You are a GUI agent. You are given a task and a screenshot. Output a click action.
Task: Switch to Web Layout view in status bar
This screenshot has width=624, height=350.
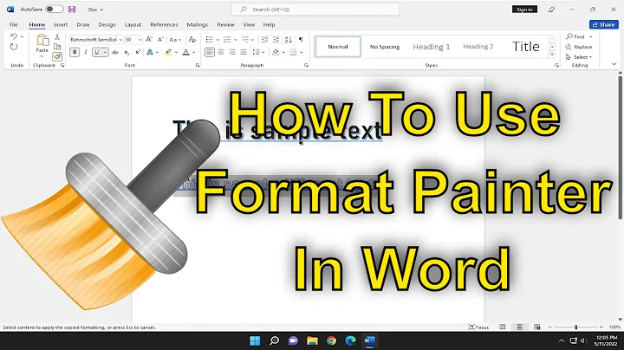pos(536,327)
